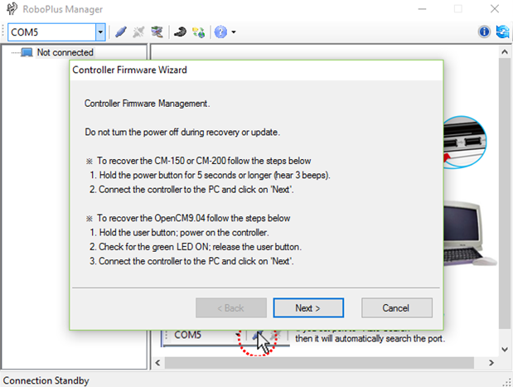513x387 pixels.
Task: Click the RoboPlus Manager app icon
Action: tap(12, 9)
